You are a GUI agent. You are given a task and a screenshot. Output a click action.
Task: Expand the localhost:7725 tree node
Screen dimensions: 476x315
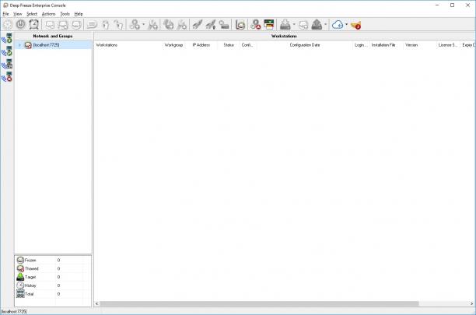(x=19, y=45)
